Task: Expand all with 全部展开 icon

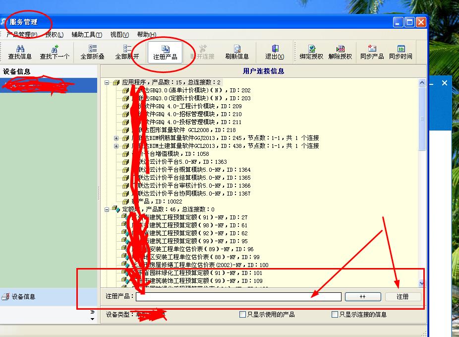Action: click(127, 48)
